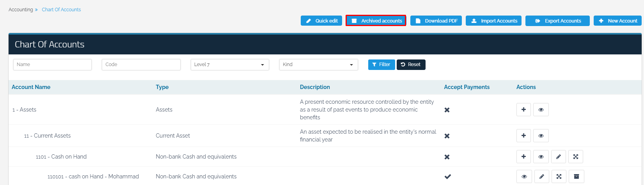Click the plus icon in Assets row
Image resolution: width=644 pixels, height=185 pixels.
pos(523,110)
